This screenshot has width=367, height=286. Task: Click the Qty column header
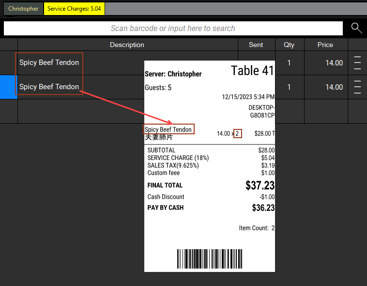click(x=289, y=45)
